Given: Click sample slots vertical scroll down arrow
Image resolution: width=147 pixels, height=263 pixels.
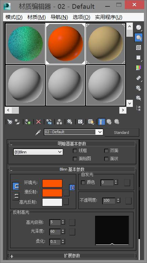Looking at the screenshot, I should (x=129, y=103).
